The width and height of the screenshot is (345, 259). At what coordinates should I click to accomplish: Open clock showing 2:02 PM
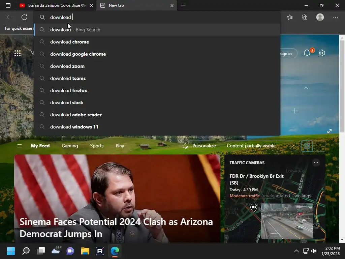(331, 251)
